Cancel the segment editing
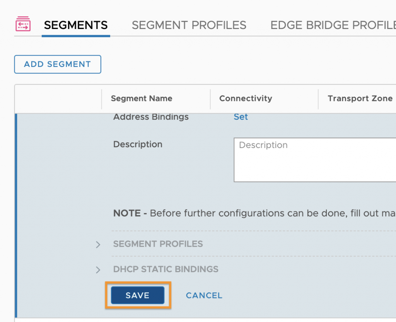This screenshot has width=396, height=322. click(204, 295)
